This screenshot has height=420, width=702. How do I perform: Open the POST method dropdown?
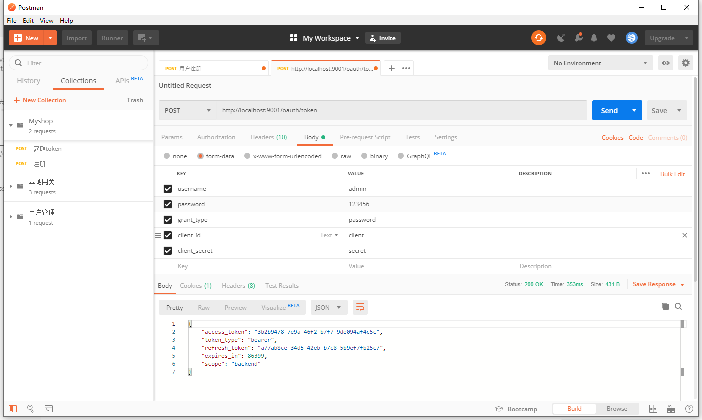188,110
